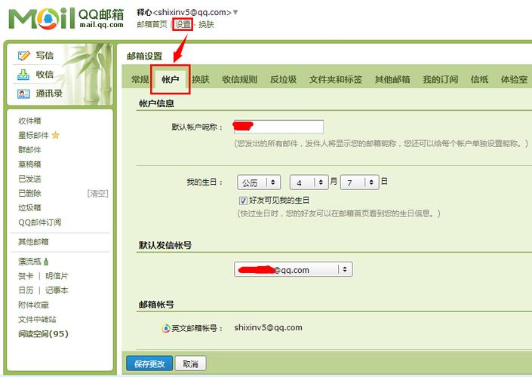Open the 日历 link
The image size is (532, 377).
click(26, 290)
